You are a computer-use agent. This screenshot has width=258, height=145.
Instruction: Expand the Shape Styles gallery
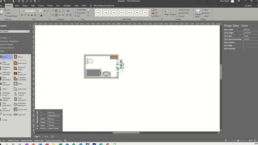point(150,16)
